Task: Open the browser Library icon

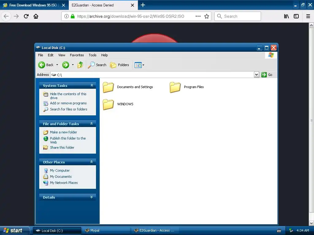Action: click(x=286, y=16)
